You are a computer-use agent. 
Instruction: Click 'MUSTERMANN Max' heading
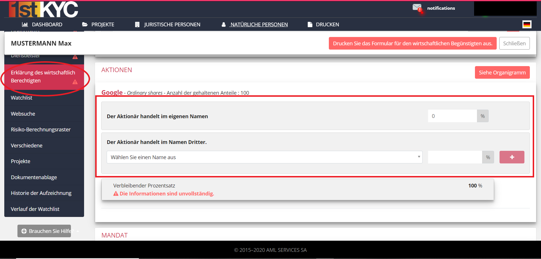click(41, 43)
